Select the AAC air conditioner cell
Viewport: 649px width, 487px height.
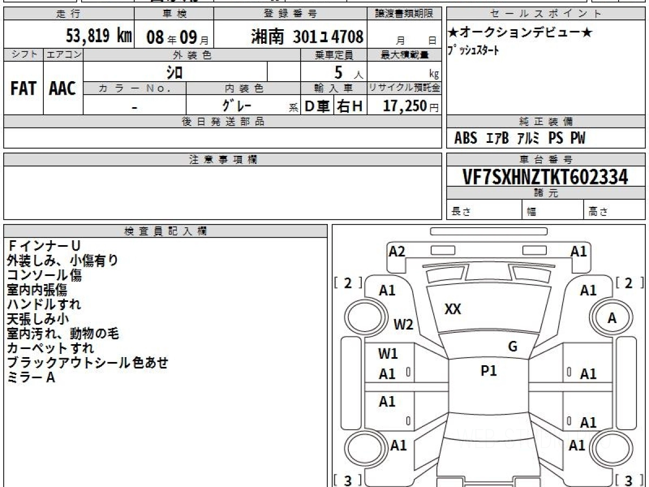63,89
